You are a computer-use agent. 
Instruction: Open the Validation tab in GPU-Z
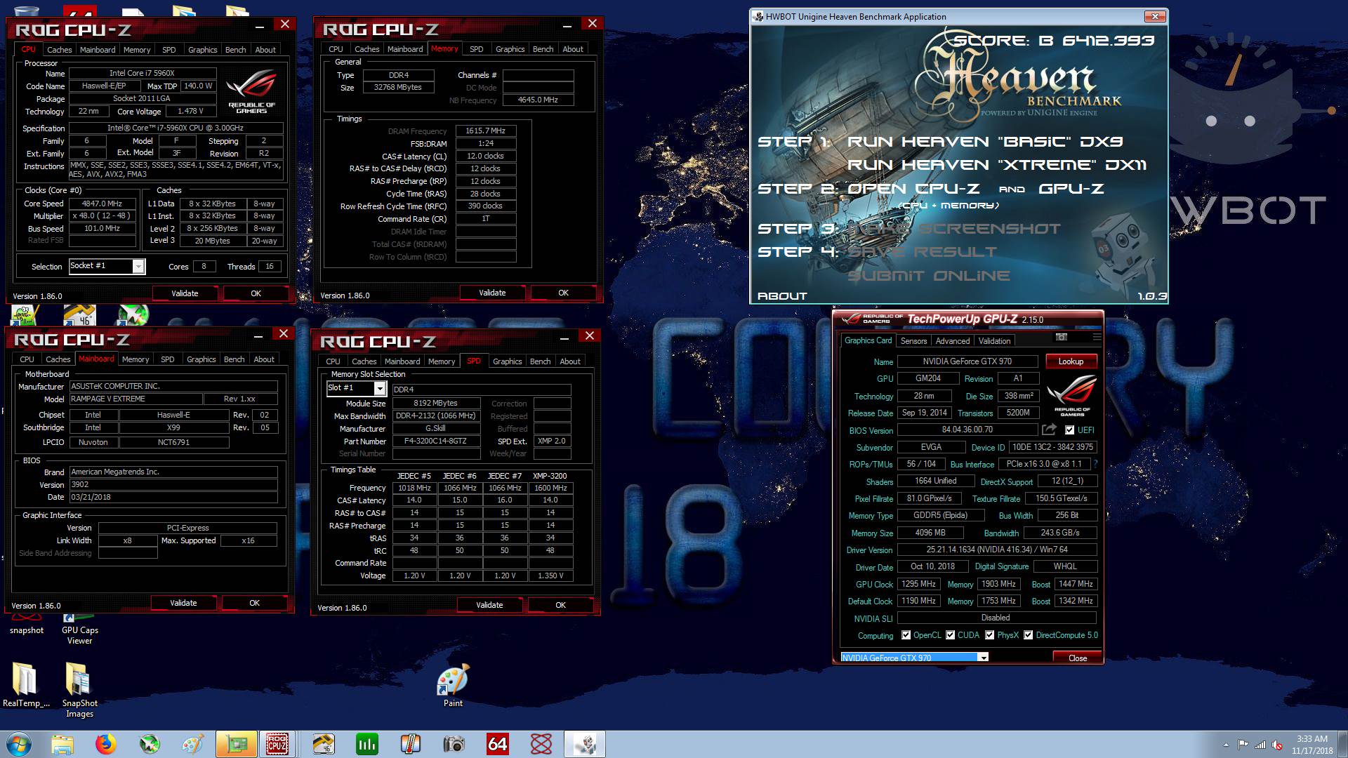click(x=994, y=341)
